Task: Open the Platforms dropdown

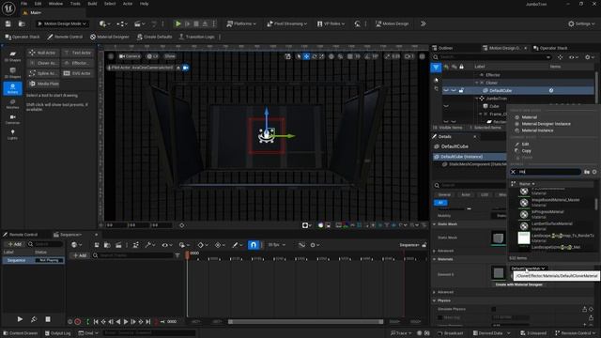Action: [x=241, y=23]
